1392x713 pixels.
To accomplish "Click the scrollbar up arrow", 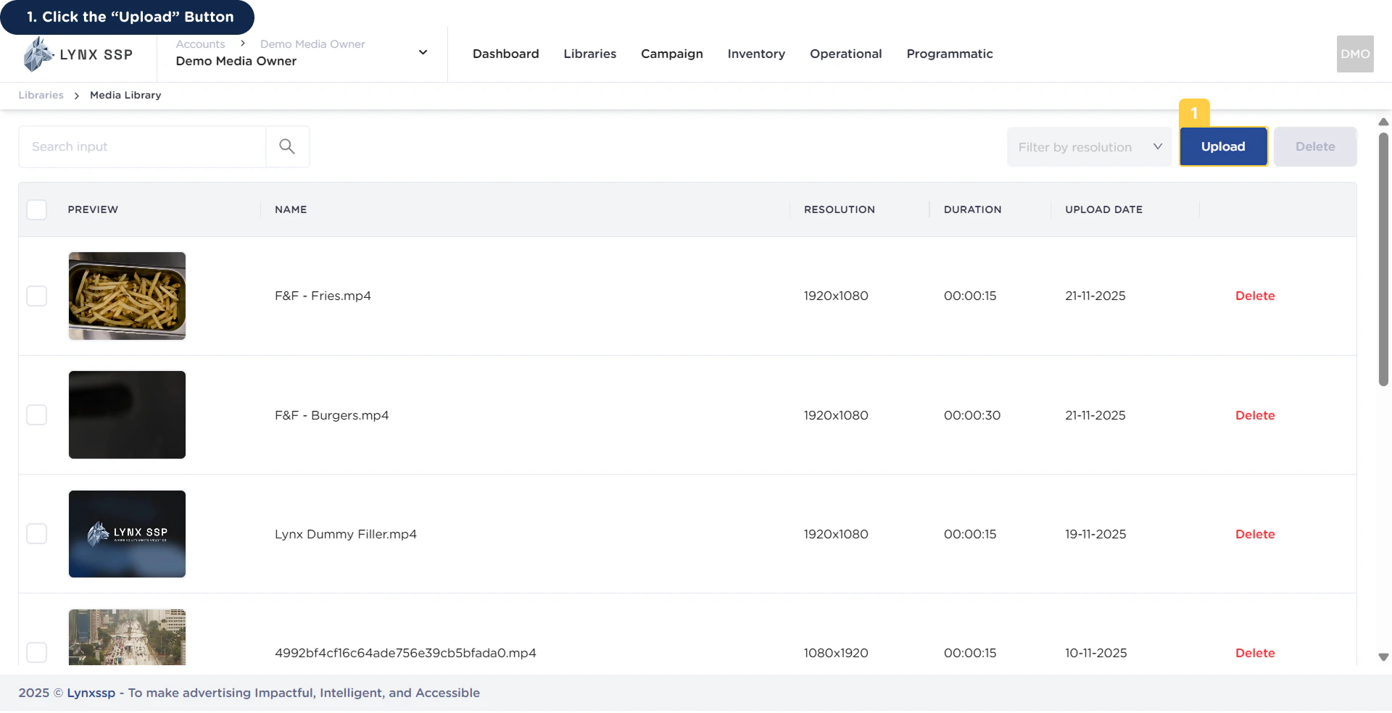I will [x=1383, y=122].
